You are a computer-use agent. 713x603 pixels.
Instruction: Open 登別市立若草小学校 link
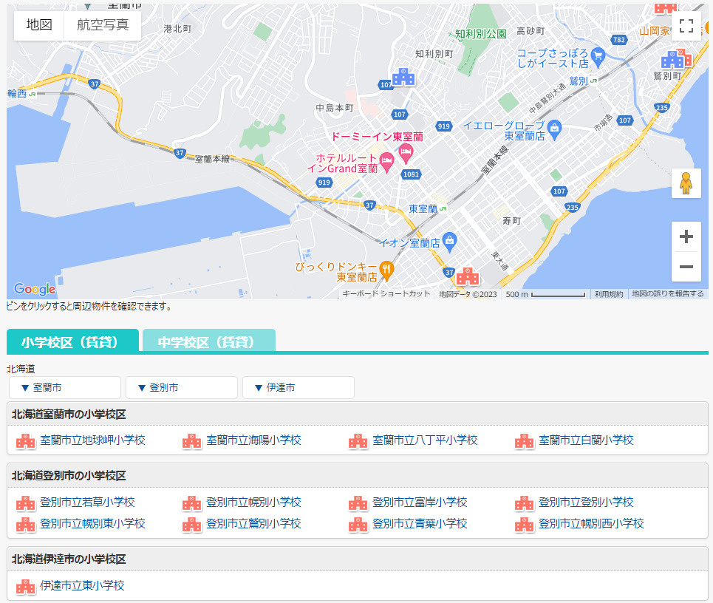tap(87, 502)
